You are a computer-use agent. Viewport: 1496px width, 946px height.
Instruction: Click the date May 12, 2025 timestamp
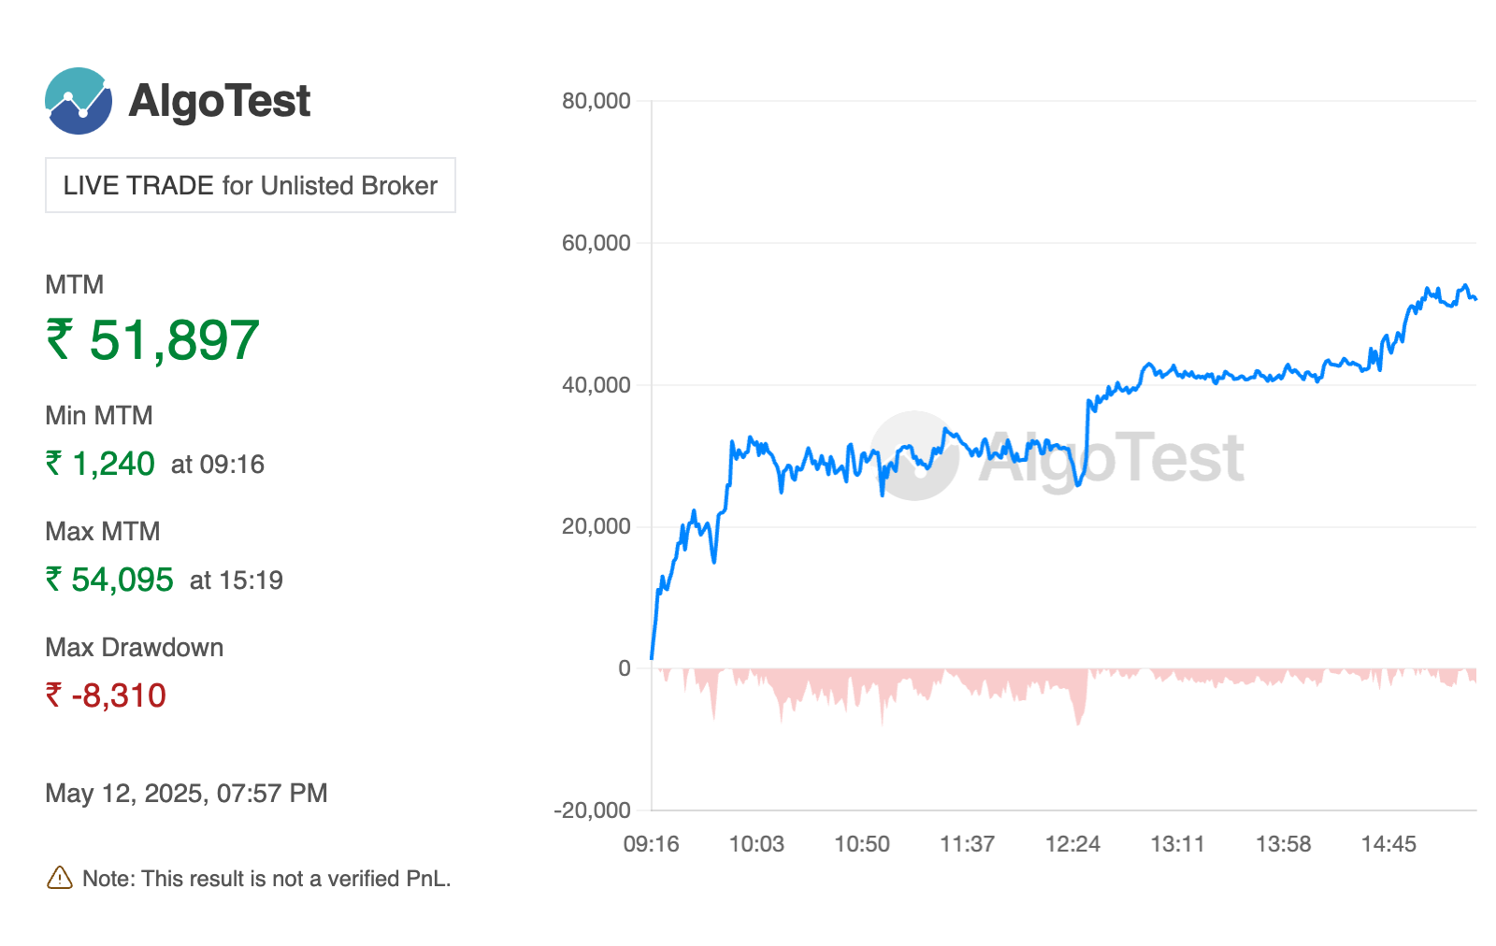pyautogui.click(x=186, y=794)
